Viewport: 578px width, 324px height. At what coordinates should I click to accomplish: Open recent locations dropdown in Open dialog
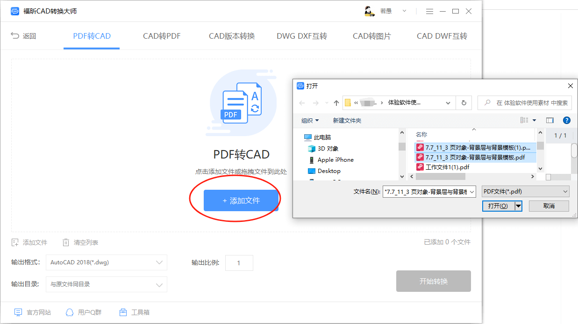pos(326,103)
